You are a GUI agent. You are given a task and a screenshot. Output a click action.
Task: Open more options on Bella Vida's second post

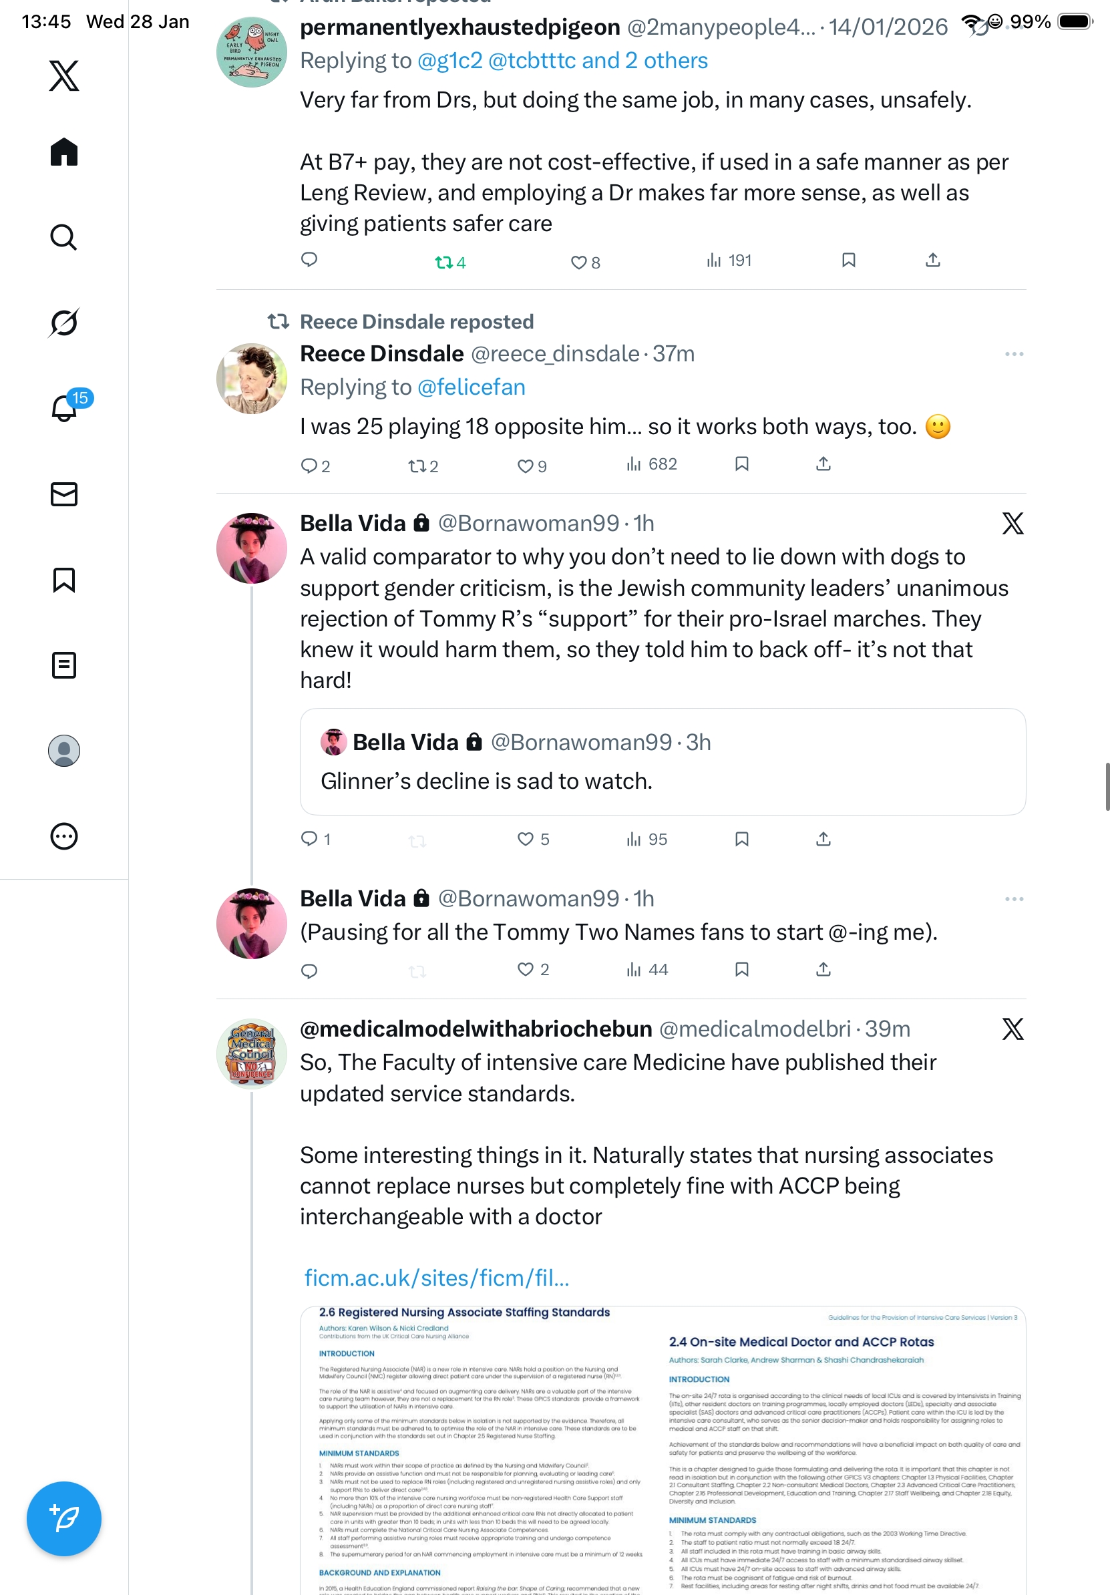pos(1013,899)
